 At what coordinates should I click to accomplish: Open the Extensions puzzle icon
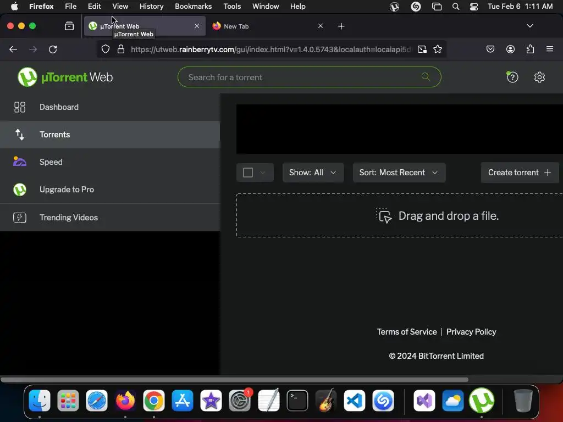pyautogui.click(x=530, y=49)
